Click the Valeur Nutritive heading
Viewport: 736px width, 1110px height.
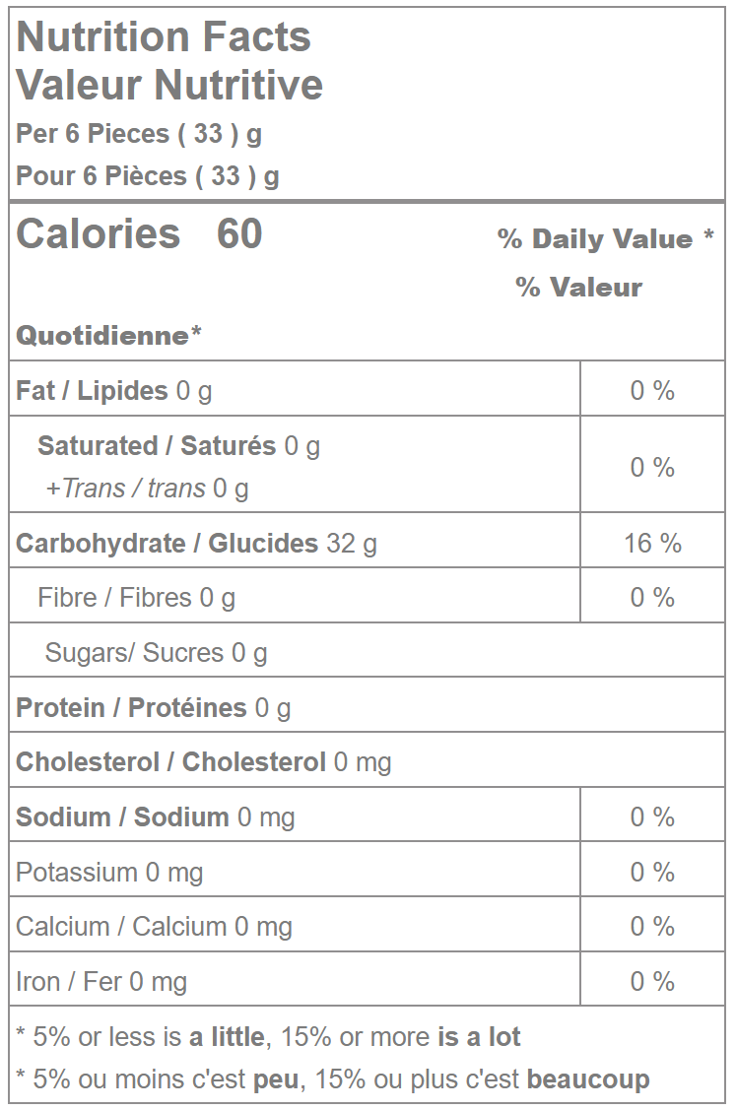click(169, 85)
